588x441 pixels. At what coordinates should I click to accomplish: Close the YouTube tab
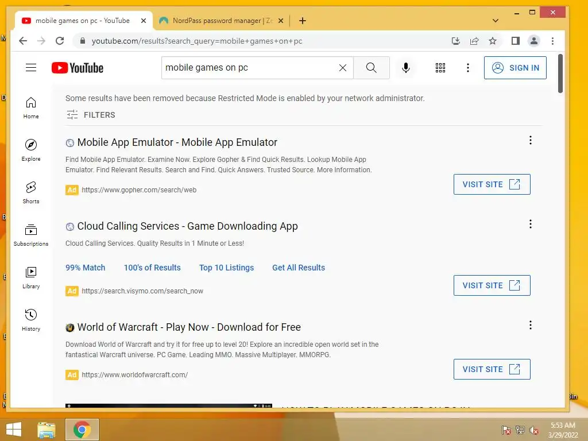tap(143, 21)
